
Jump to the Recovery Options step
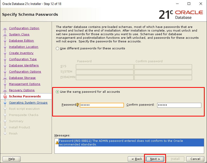tap(22, 90)
